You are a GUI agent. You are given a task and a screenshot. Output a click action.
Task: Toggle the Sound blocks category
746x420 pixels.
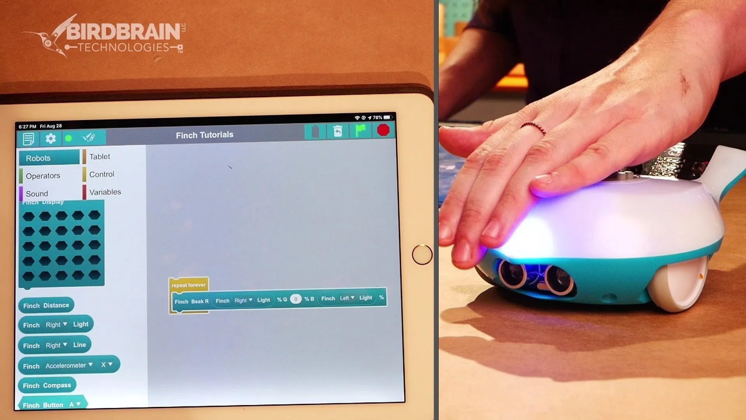pos(37,193)
